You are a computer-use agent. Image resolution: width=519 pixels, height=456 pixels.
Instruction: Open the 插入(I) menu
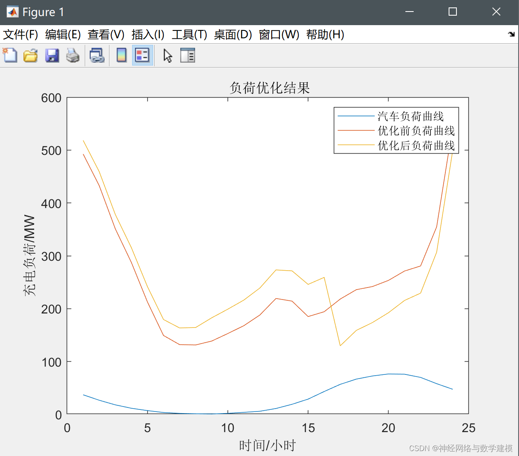coord(148,35)
